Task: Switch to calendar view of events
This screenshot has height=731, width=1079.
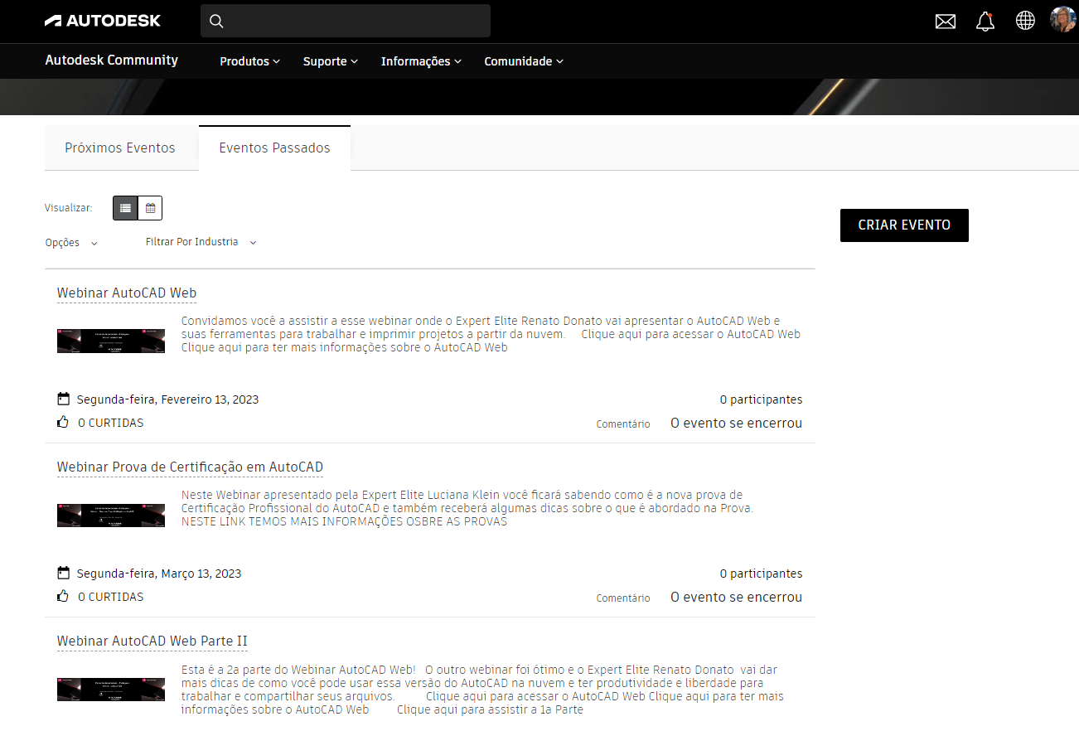Action: click(x=149, y=207)
